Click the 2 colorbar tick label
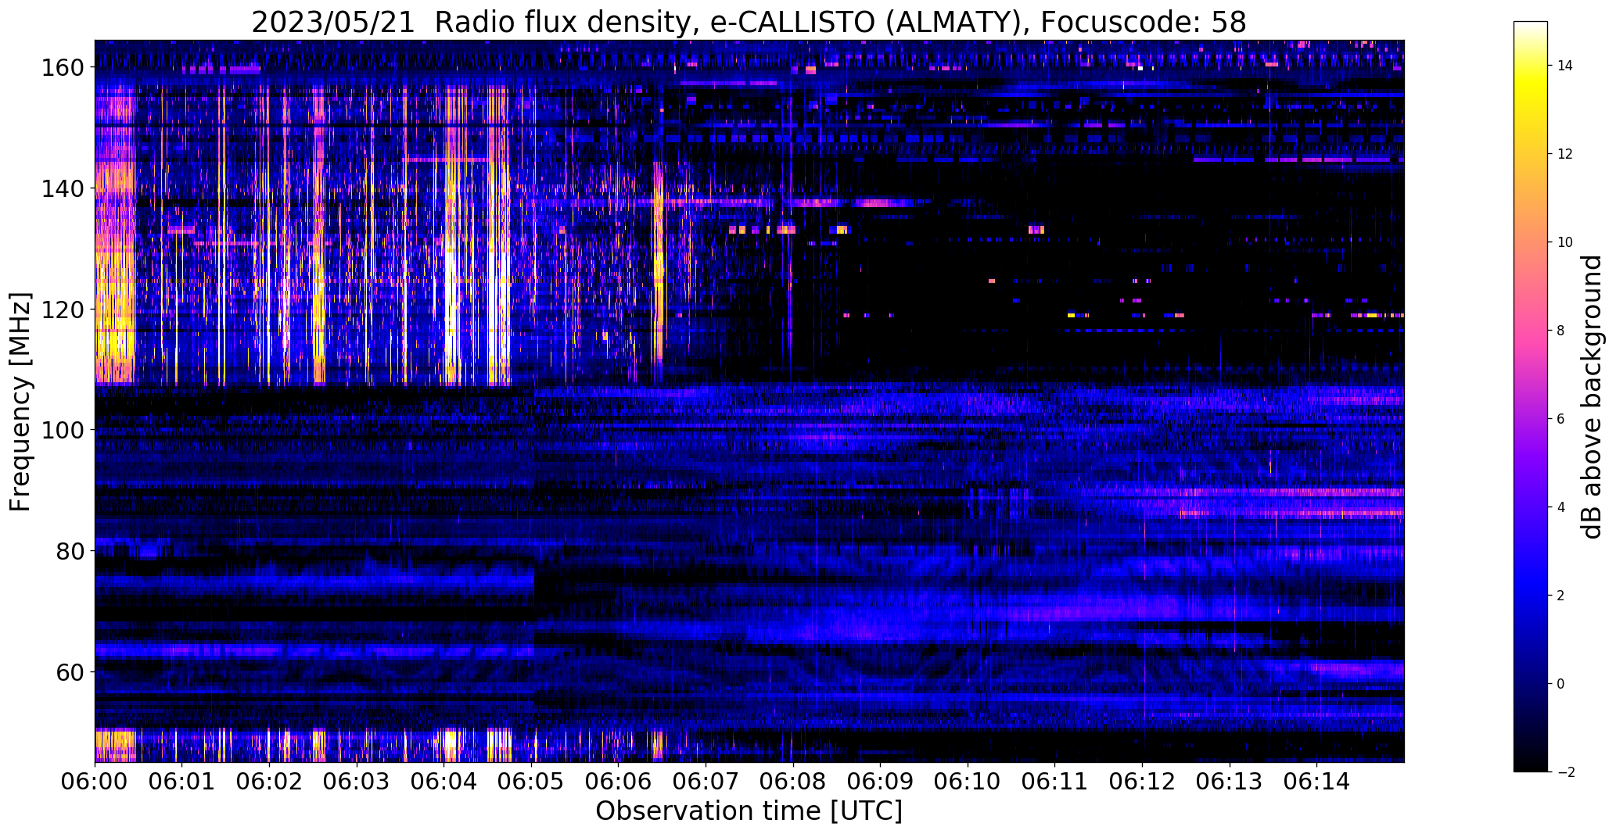The height and width of the screenshot is (834, 1616). tap(1561, 596)
